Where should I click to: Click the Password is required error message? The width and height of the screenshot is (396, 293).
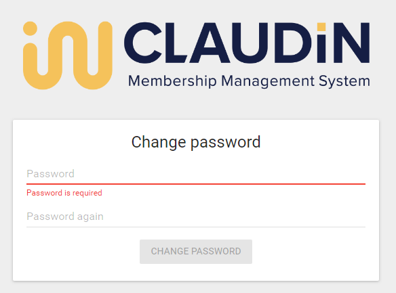point(64,193)
